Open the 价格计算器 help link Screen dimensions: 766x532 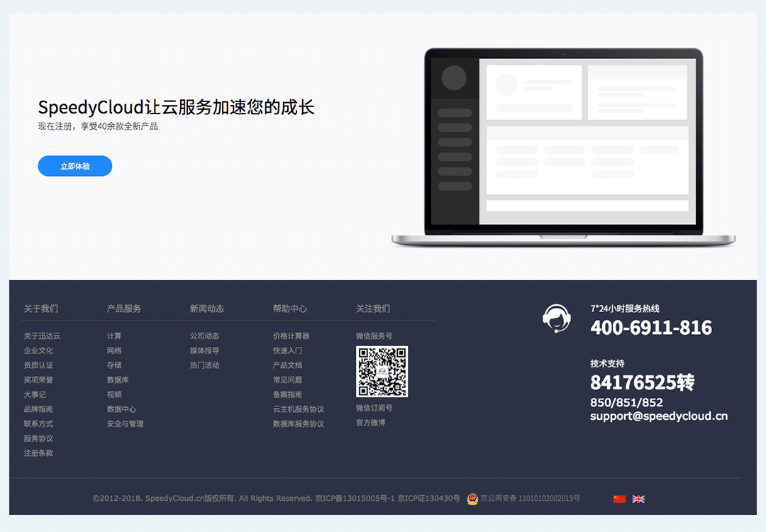[292, 336]
